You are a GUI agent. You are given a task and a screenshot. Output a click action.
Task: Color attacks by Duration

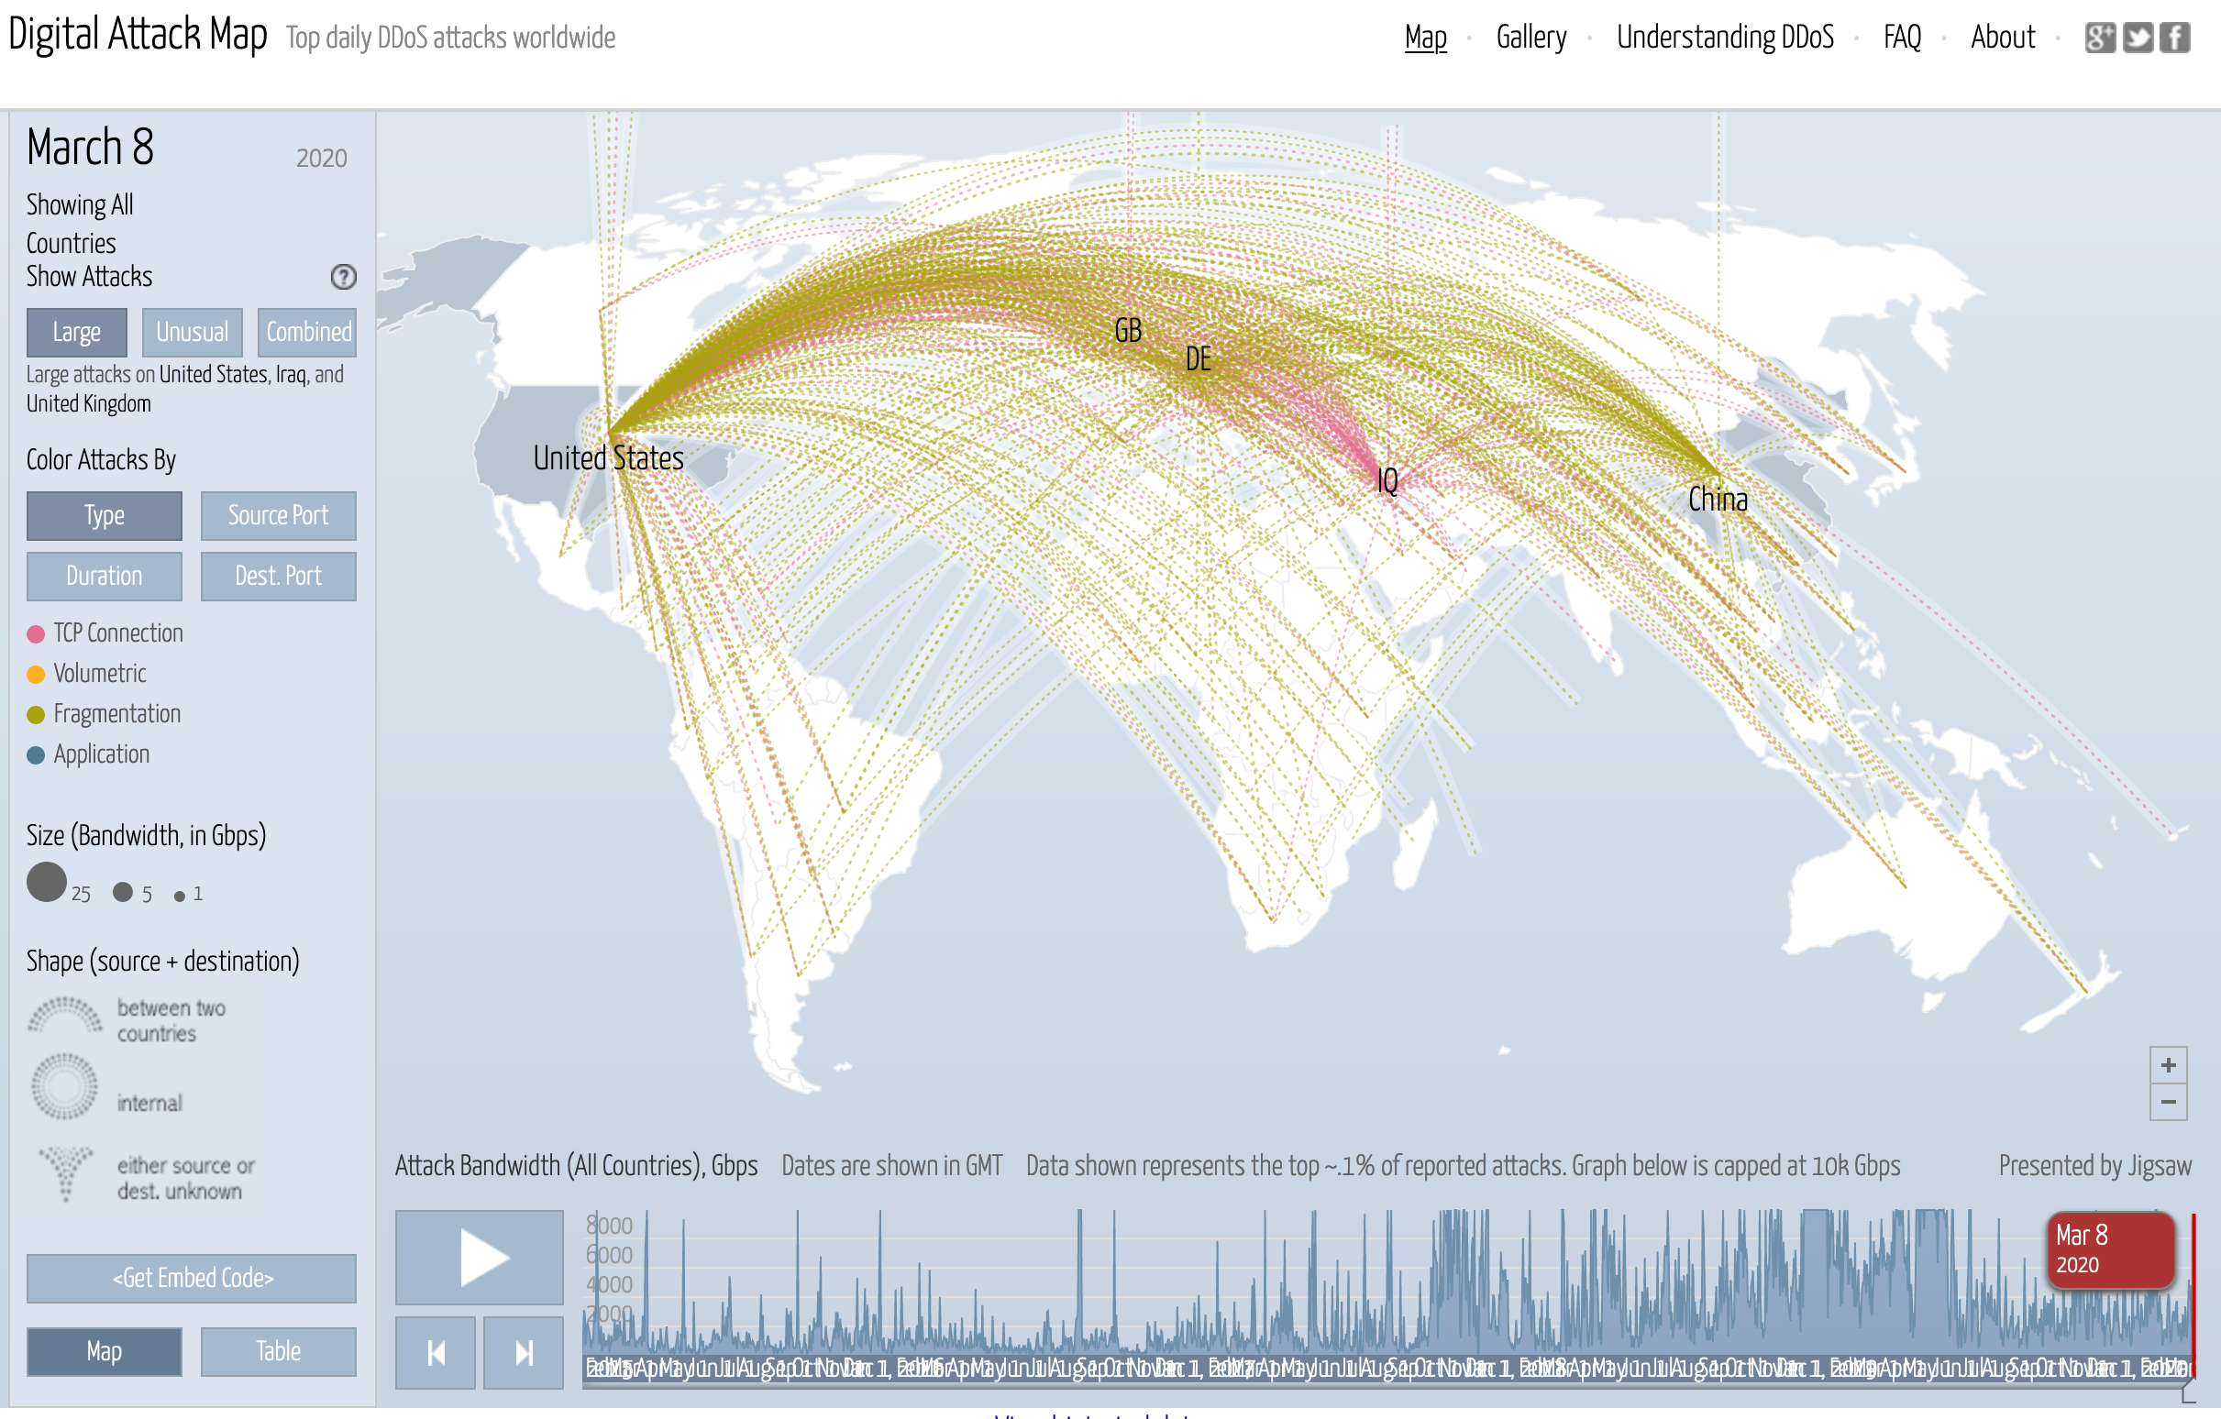click(102, 576)
